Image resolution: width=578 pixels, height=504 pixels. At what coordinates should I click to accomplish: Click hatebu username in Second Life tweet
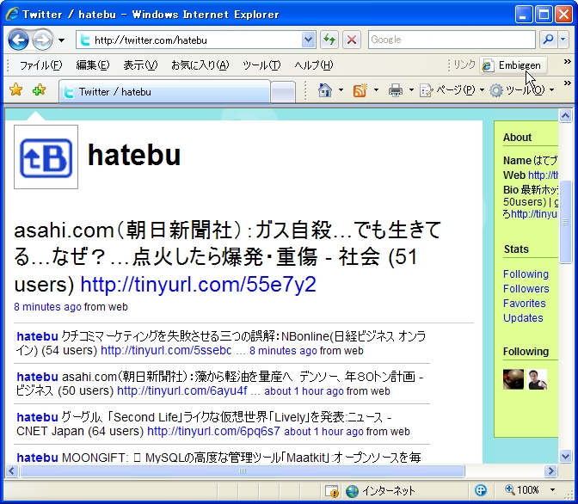[37, 417]
